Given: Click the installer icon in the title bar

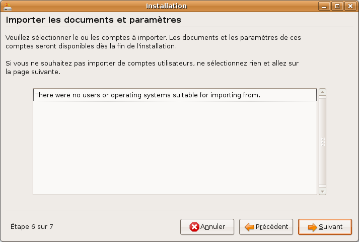Looking at the screenshot, I should click(8, 7).
